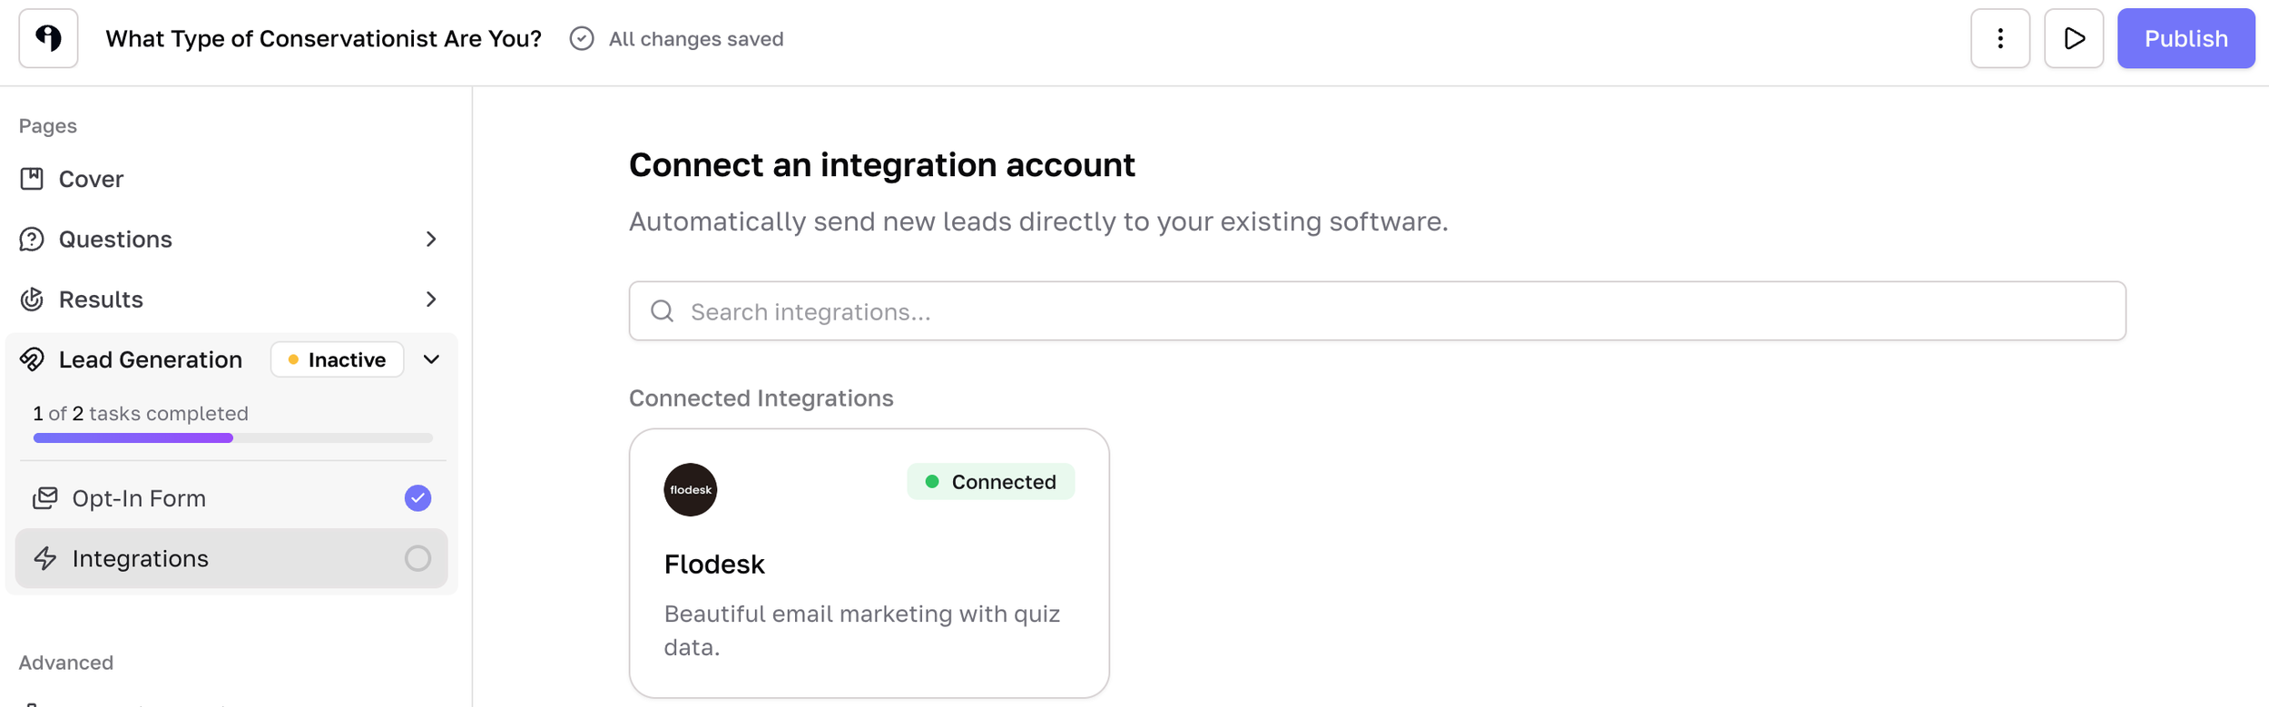Screen dimensions: 2269x707
Task: Click the Integrations incomplete task circle
Action: pos(417,558)
